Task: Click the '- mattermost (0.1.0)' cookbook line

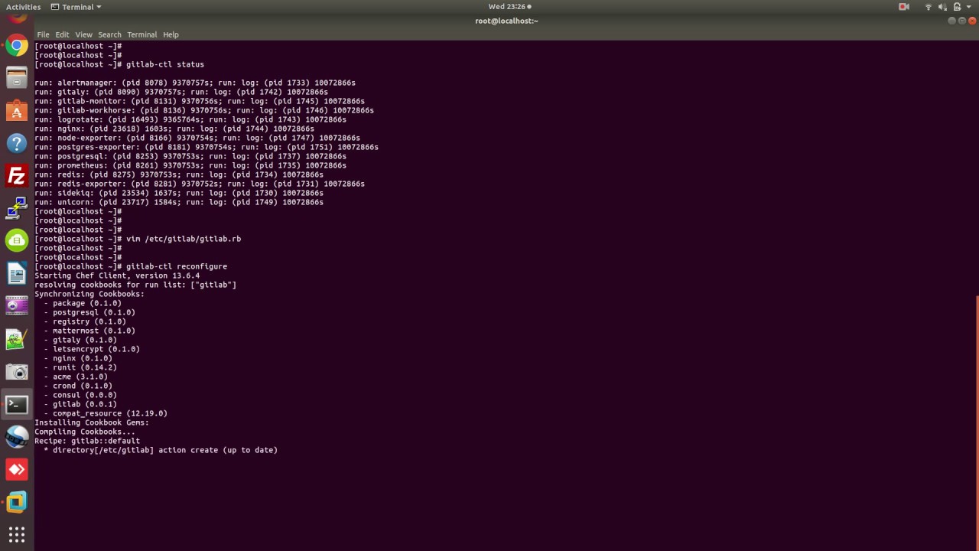Action: (x=89, y=331)
